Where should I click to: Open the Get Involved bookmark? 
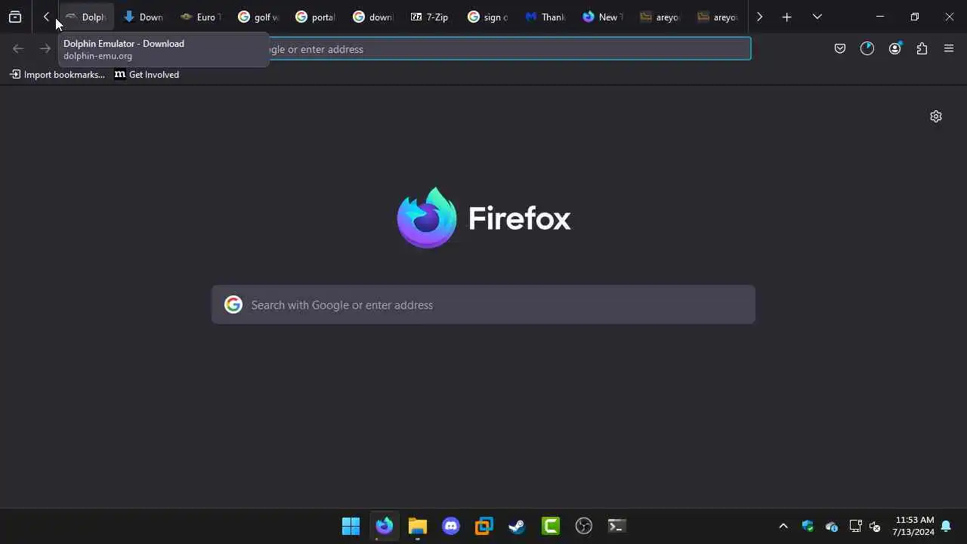point(147,75)
